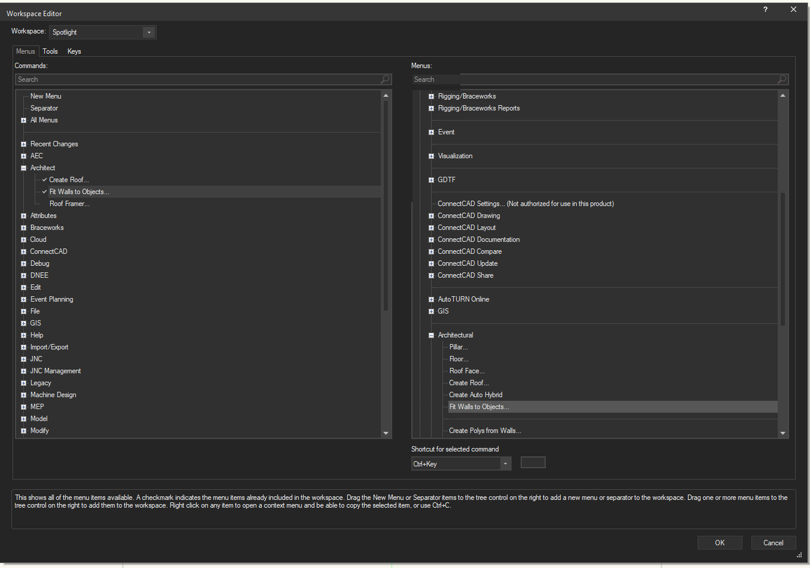Screen dimensions: 810x568
Task: Click the help question mark icon
Action: (x=765, y=10)
